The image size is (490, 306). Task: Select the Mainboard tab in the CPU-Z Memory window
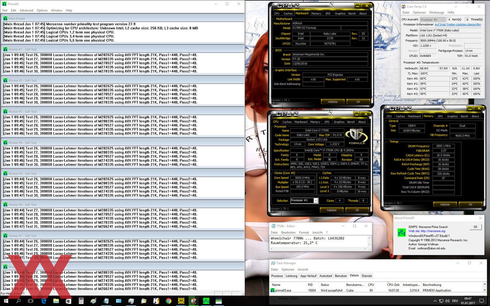tap(414, 116)
